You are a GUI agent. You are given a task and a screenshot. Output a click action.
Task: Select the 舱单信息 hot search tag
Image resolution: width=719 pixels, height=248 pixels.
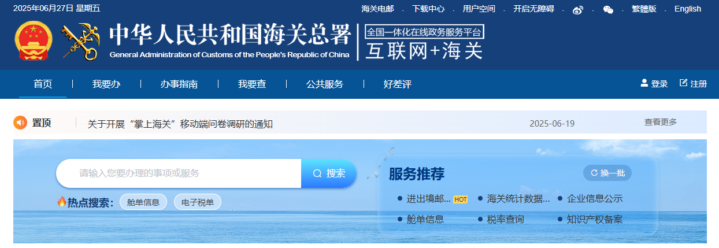[x=143, y=202]
